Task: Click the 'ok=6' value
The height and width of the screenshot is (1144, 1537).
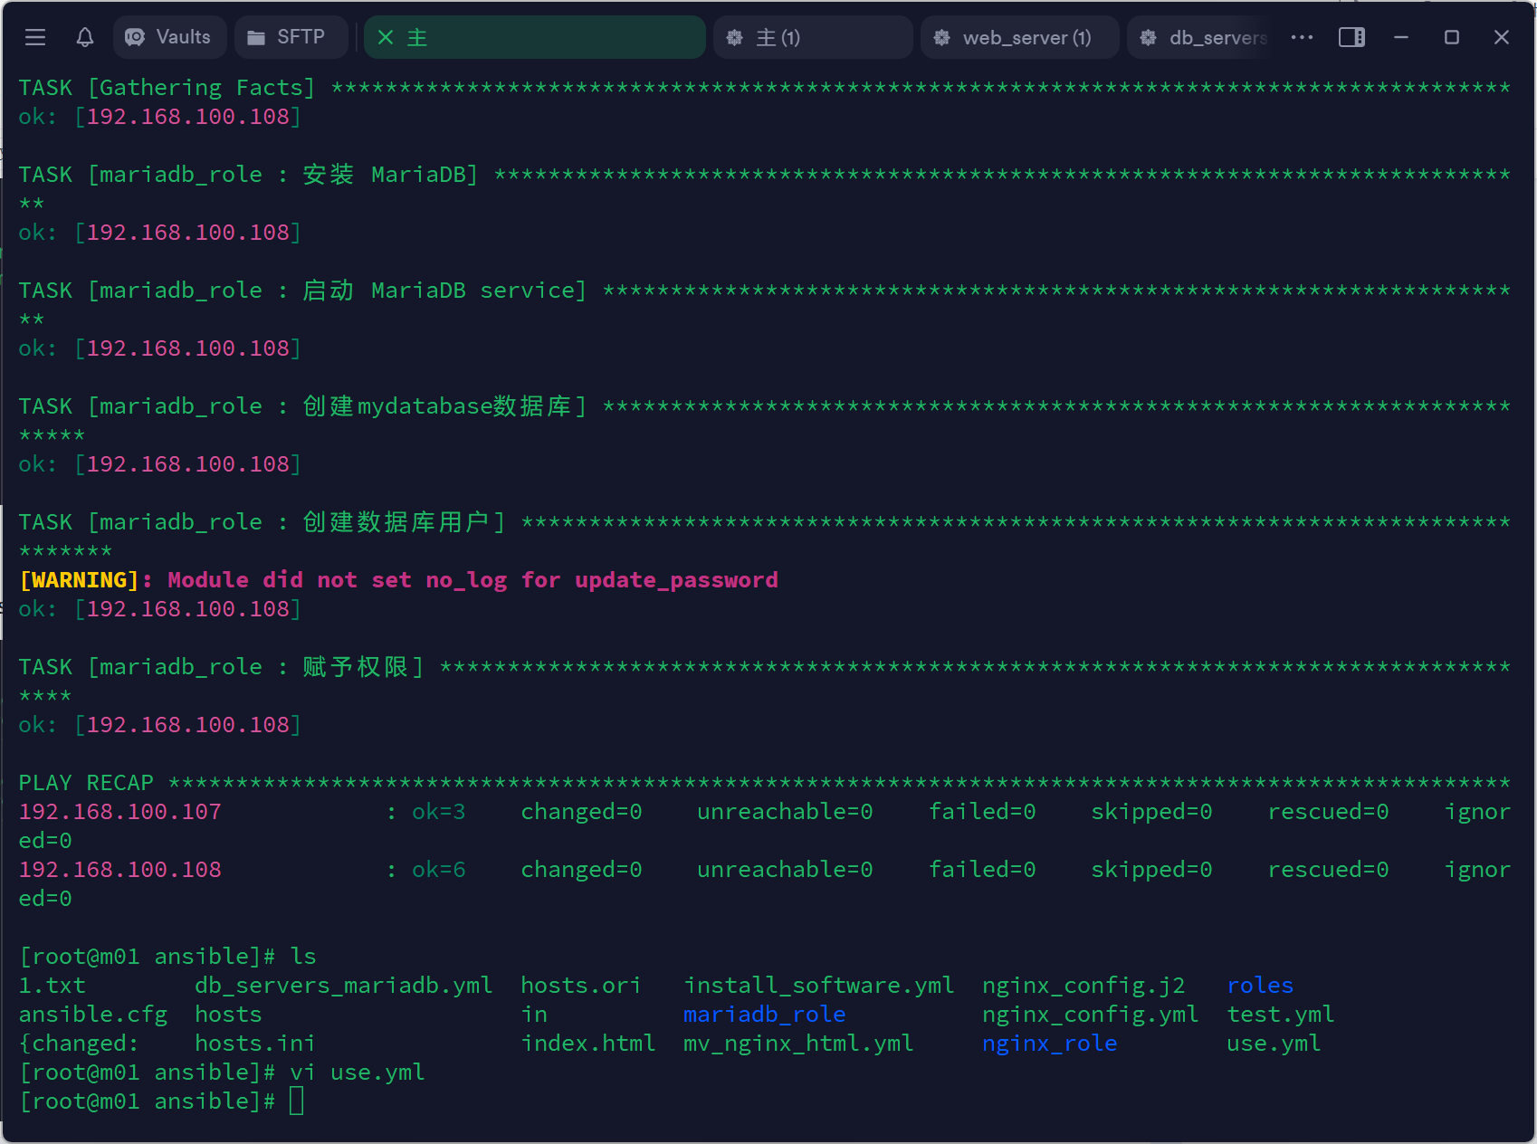Action: 439,870
